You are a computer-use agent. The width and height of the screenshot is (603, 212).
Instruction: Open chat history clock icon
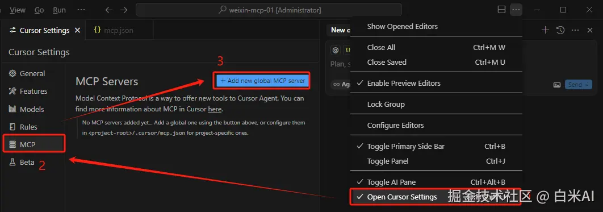(x=560, y=30)
